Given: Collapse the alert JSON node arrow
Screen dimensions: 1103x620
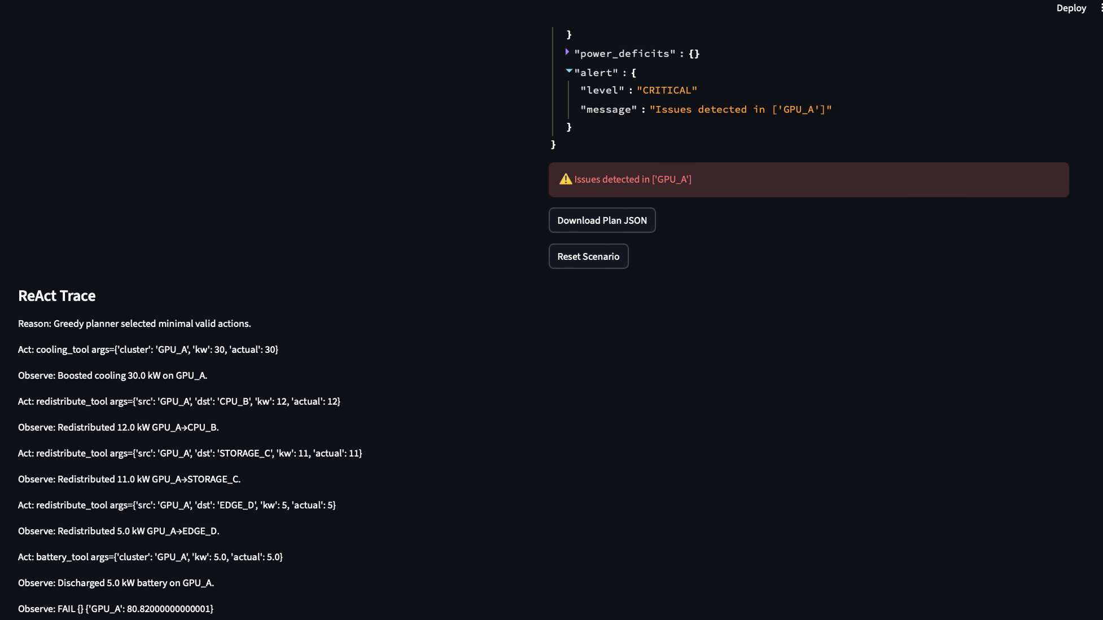Looking at the screenshot, I should tap(568, 71).
